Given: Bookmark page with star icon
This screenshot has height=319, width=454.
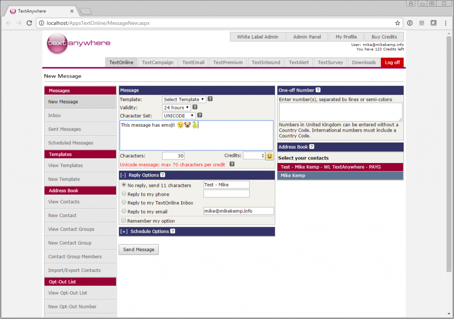Looking at the screenshot, I should pyautogui.click(x=397, y=23).
